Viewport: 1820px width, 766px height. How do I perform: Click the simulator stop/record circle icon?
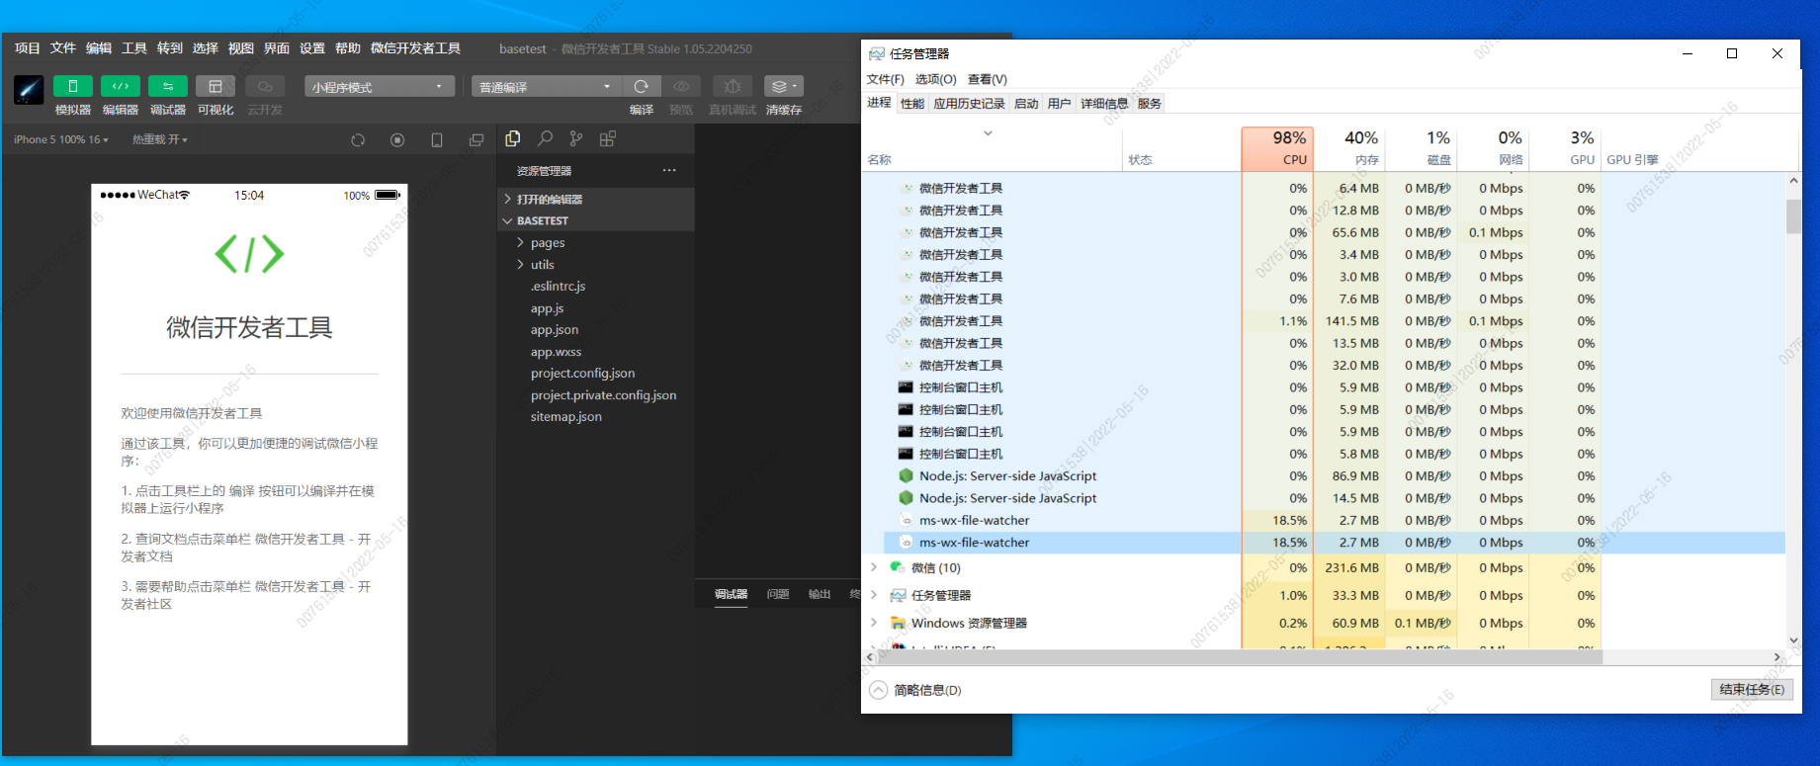pos(397,140)
